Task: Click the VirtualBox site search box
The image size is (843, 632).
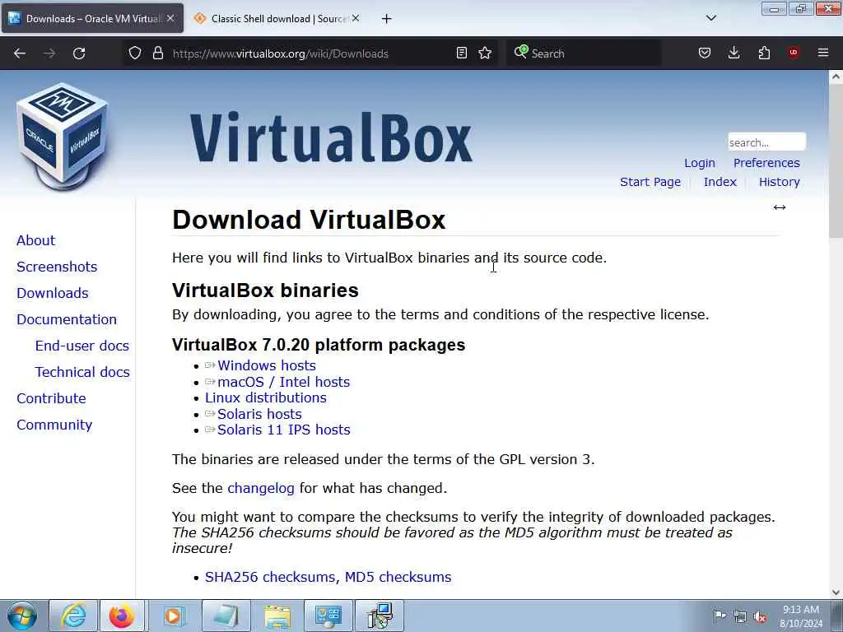Action: (x=766, y=142)
